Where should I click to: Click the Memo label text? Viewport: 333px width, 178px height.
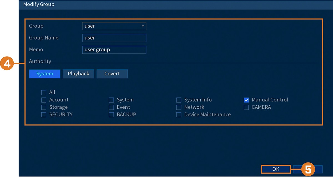point(36,49)
